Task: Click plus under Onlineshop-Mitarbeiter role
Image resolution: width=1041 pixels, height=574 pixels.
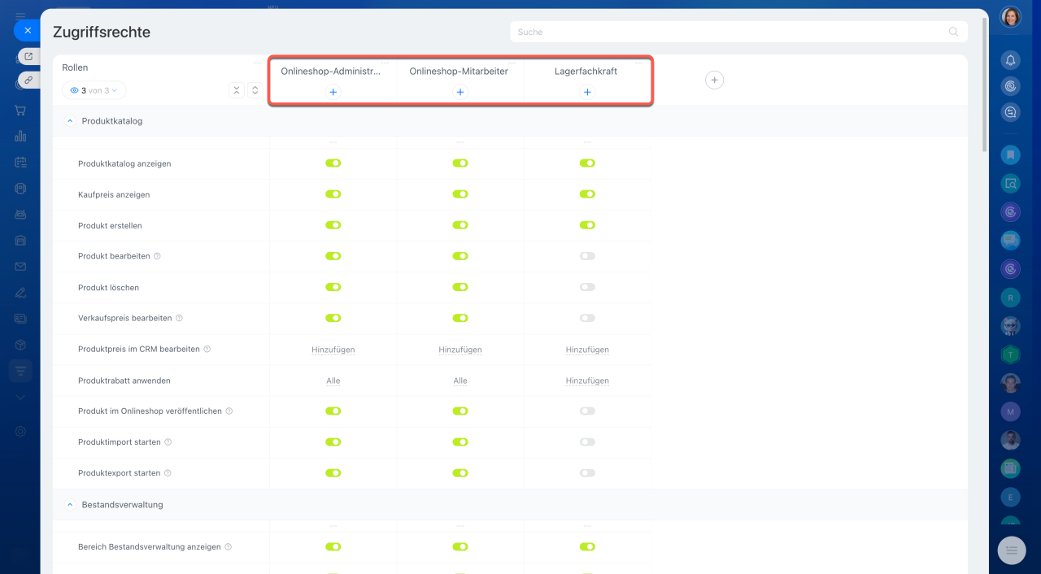Action: click(x=460, y=92)
